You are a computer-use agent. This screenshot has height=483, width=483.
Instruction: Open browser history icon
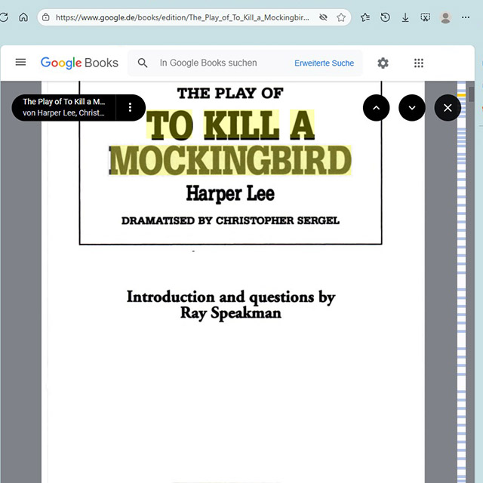[385, 17]
